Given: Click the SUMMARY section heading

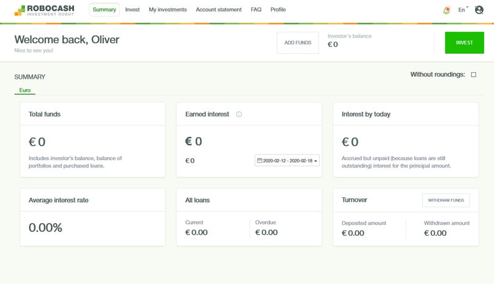Looking at the screenshot, I should coord(29,77).
